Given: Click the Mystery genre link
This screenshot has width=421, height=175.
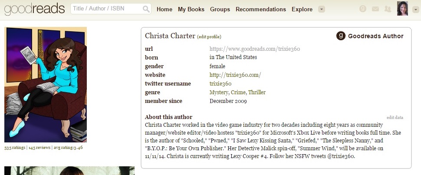Looking at the screenshot, I should 218,92.
